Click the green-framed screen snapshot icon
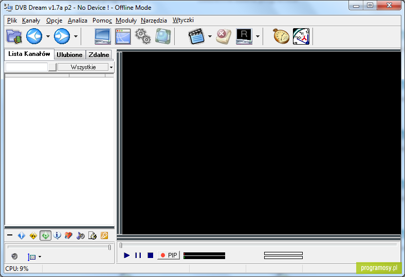Image resolution: width=405 pixels, height=277 pixels. tap(163, 36)
